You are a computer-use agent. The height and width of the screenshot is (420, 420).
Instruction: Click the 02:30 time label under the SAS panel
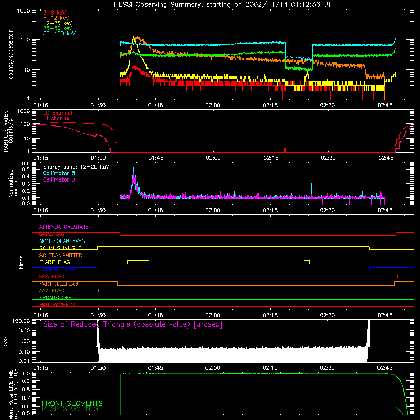coord(327,368)
